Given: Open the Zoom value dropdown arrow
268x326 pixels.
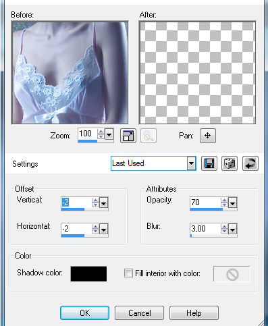Looking at the screenshot, I should [x=109, y=134].
